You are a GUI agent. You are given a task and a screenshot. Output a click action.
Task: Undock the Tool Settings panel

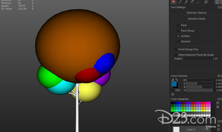(219, 7)
